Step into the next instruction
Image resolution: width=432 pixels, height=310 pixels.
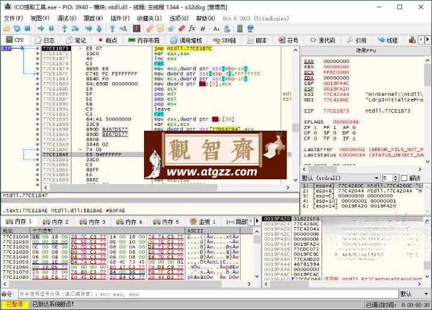pos(64,28)
